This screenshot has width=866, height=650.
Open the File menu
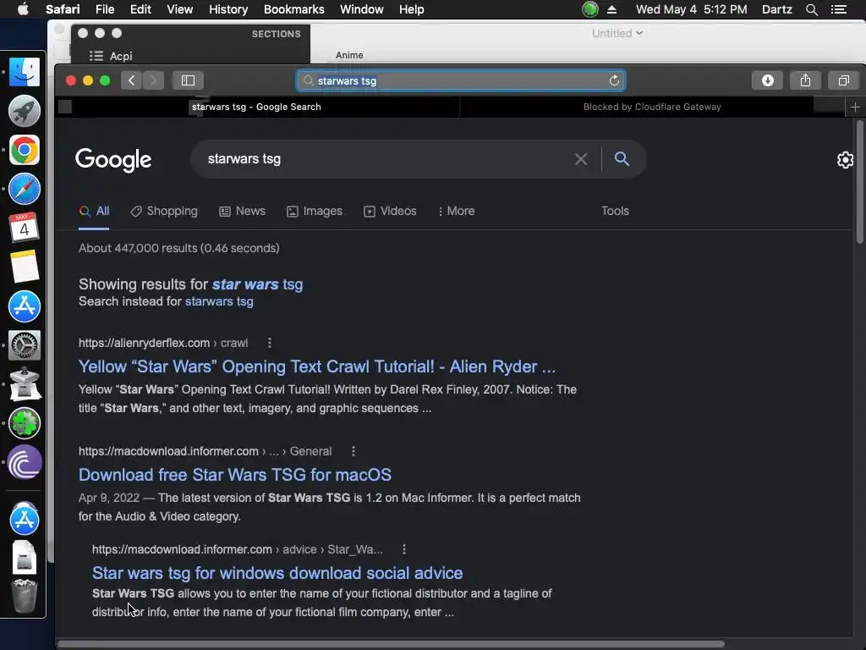tap(104, 9)
